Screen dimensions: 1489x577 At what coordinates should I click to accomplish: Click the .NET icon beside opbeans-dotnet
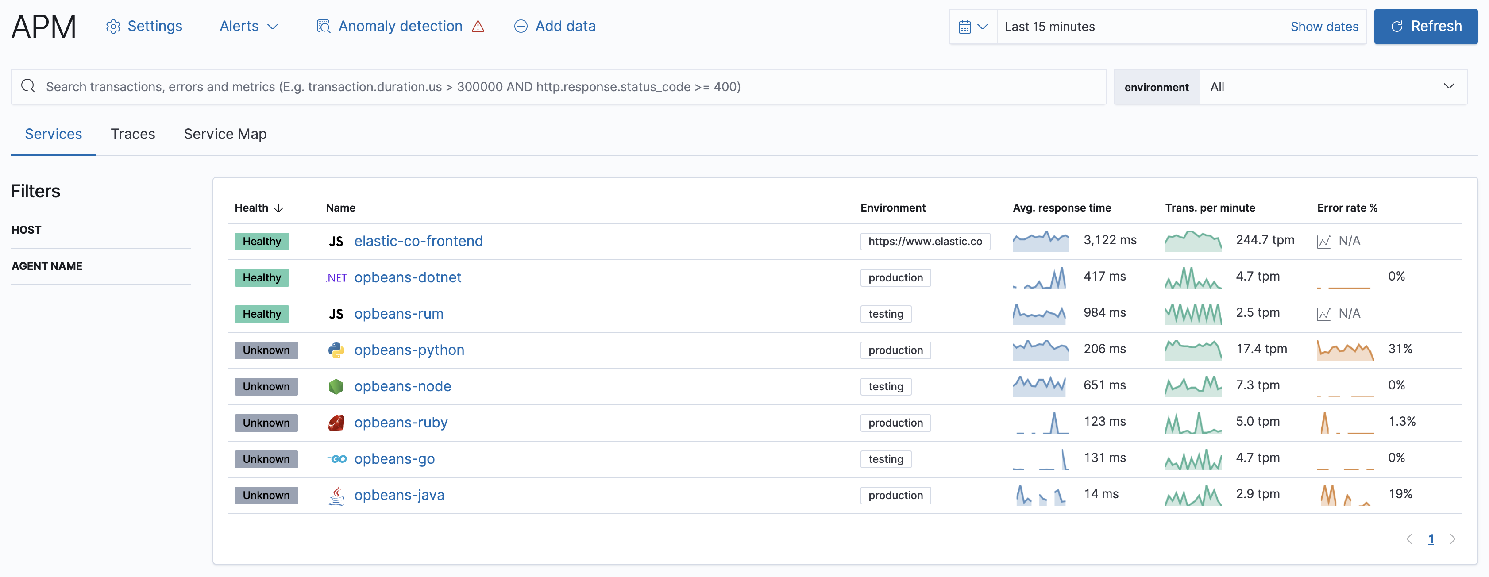click(336, 278)
